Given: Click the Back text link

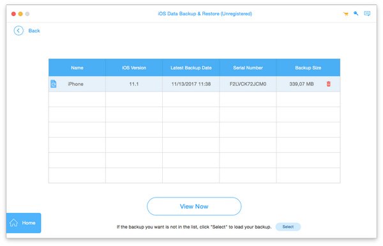Looking at the screenshot, I should (x=34, y=31).
